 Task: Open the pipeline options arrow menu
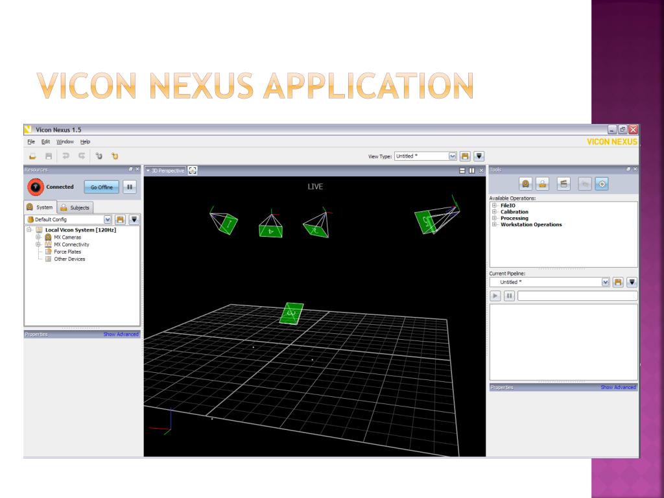tap(632, 282)
